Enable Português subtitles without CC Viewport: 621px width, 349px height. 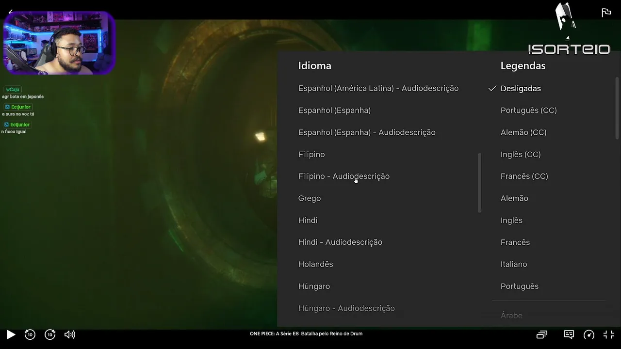(x=520, y=286)
